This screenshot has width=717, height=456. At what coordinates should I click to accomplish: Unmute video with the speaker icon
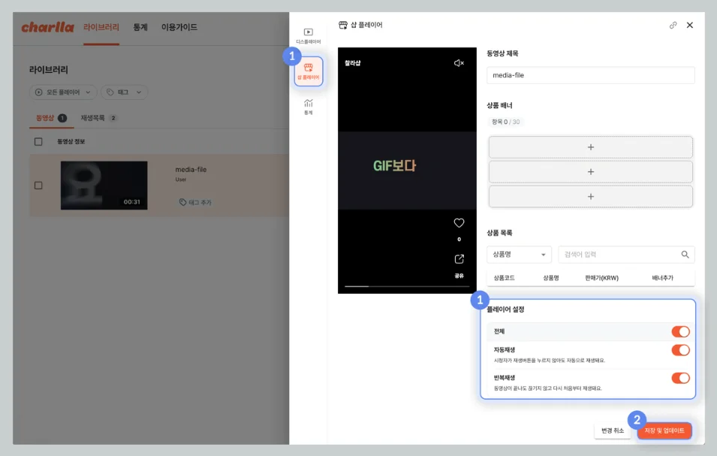[x=459, y=63]
